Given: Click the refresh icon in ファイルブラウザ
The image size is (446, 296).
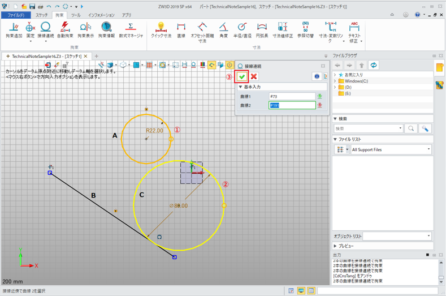Looking at the screenshot, I should (374, 65).
